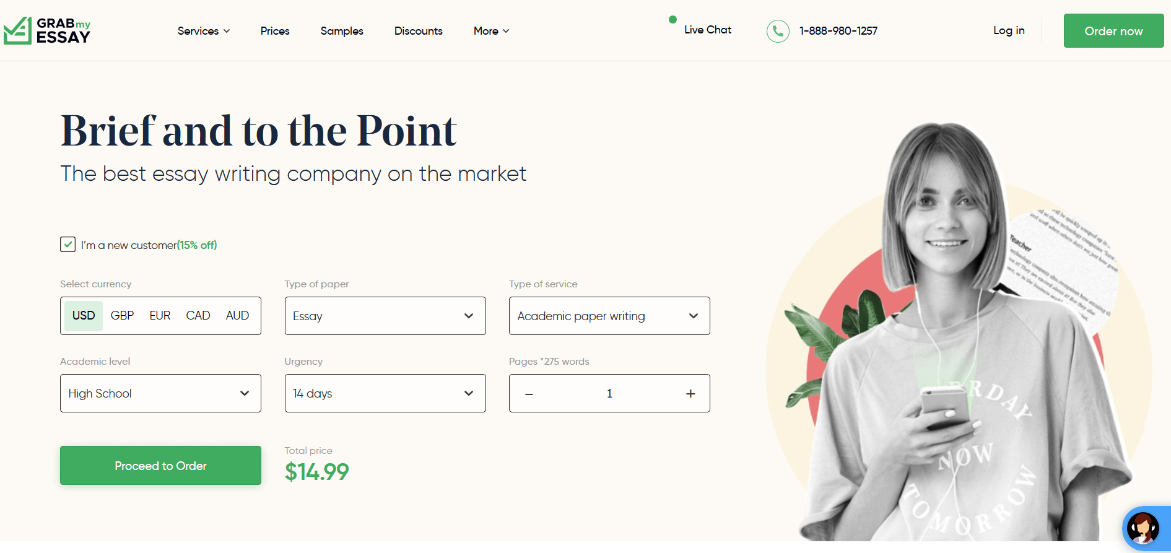Open the Type of paper dropdown
Screen dimensions: 1171x553
tap(385, 316)
